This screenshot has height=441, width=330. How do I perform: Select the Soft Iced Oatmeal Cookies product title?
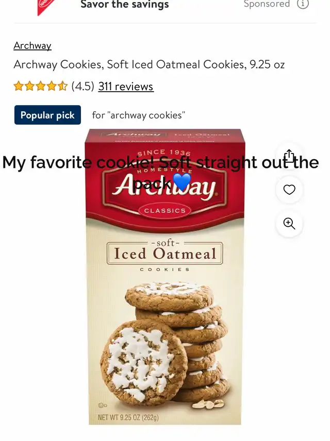[149, 65]
